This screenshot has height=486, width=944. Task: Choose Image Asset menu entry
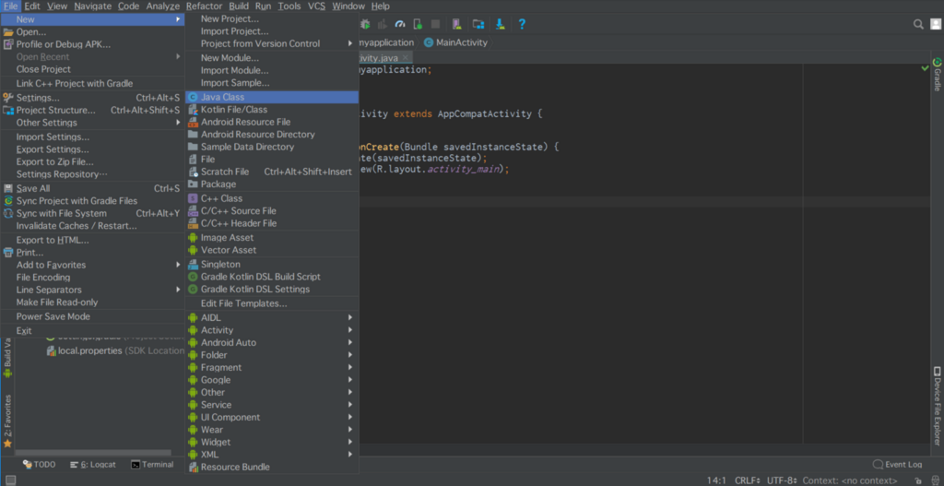click(272, 237)
